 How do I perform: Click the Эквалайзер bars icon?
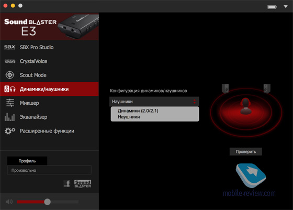click(10, 117)
